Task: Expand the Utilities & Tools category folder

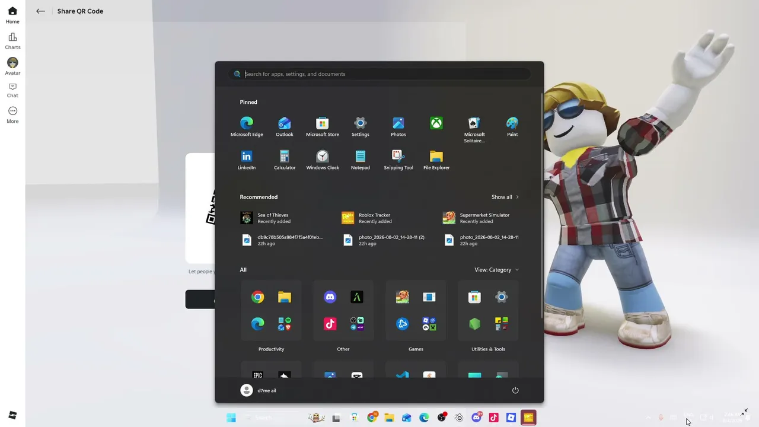Action: coord(488,311)
